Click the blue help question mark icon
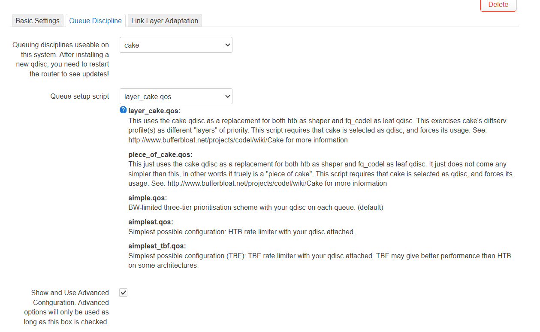The image size is (540, 332). point(123,110)
